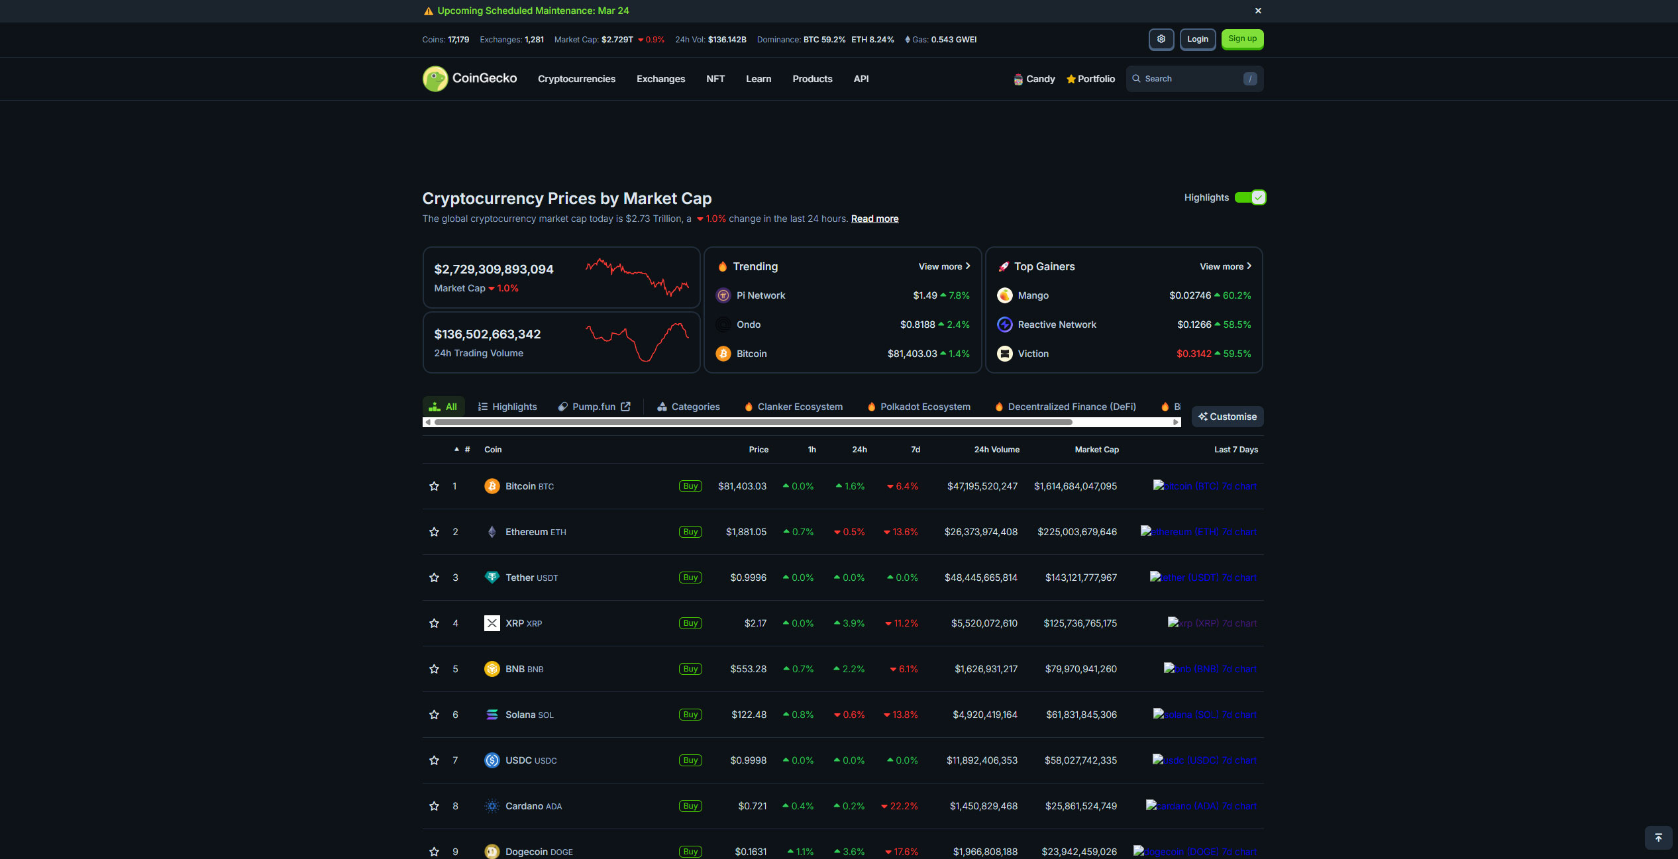Image resolution: width=1678 pixels, height=859 pixels.
Task: Click the Dogecoin coin icon
Action: (492, 852)
